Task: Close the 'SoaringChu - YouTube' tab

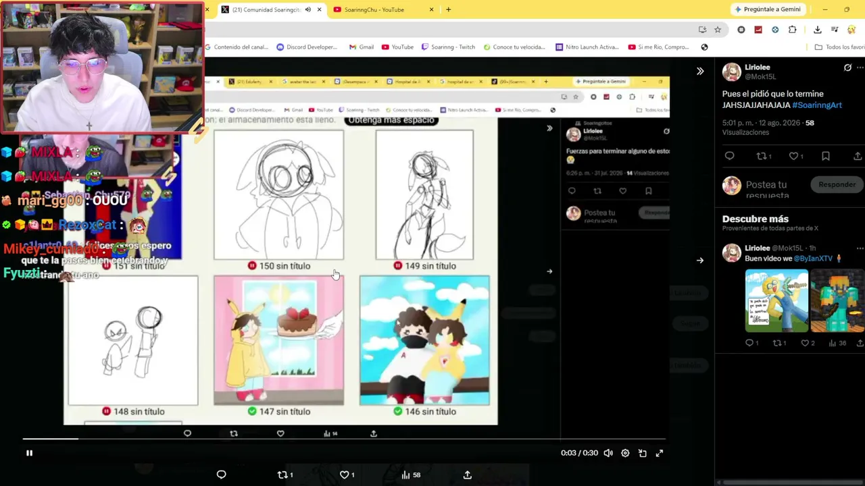Action: pos(431,9)
